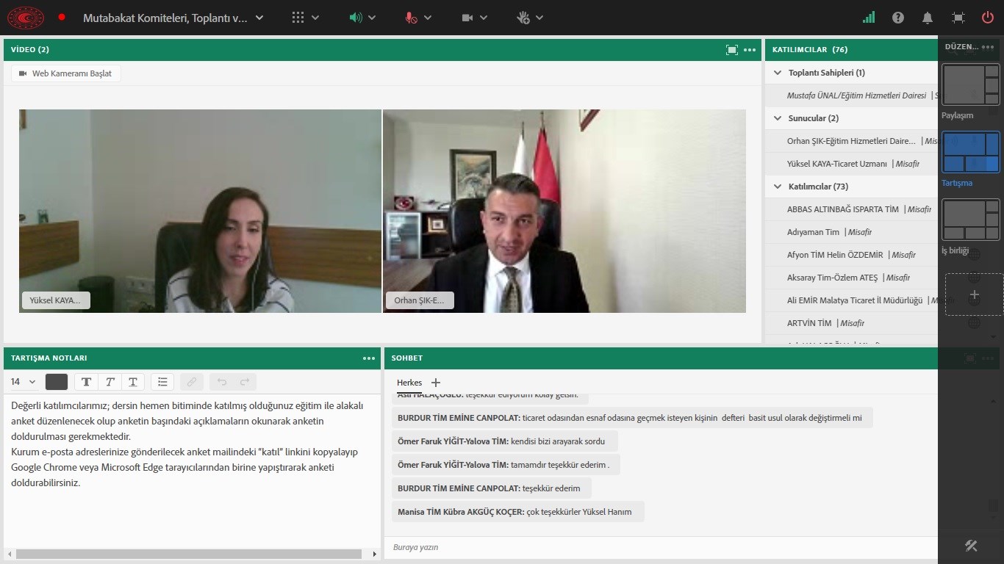Toggle the speaker audio on or off
The width and height of the screenshot is (1004, 564).
355,18
